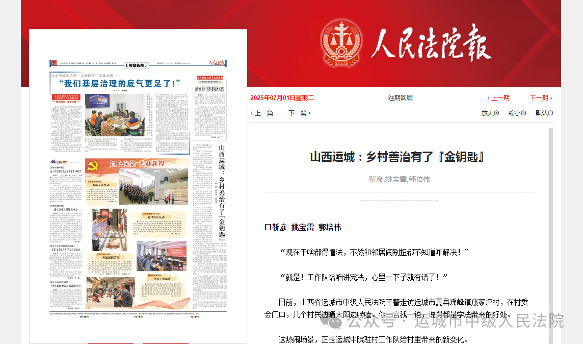The width and height of the screenshot is (583, 344).
Task: Click date 2025年07月01日星期二
Action: coord(282,98)
